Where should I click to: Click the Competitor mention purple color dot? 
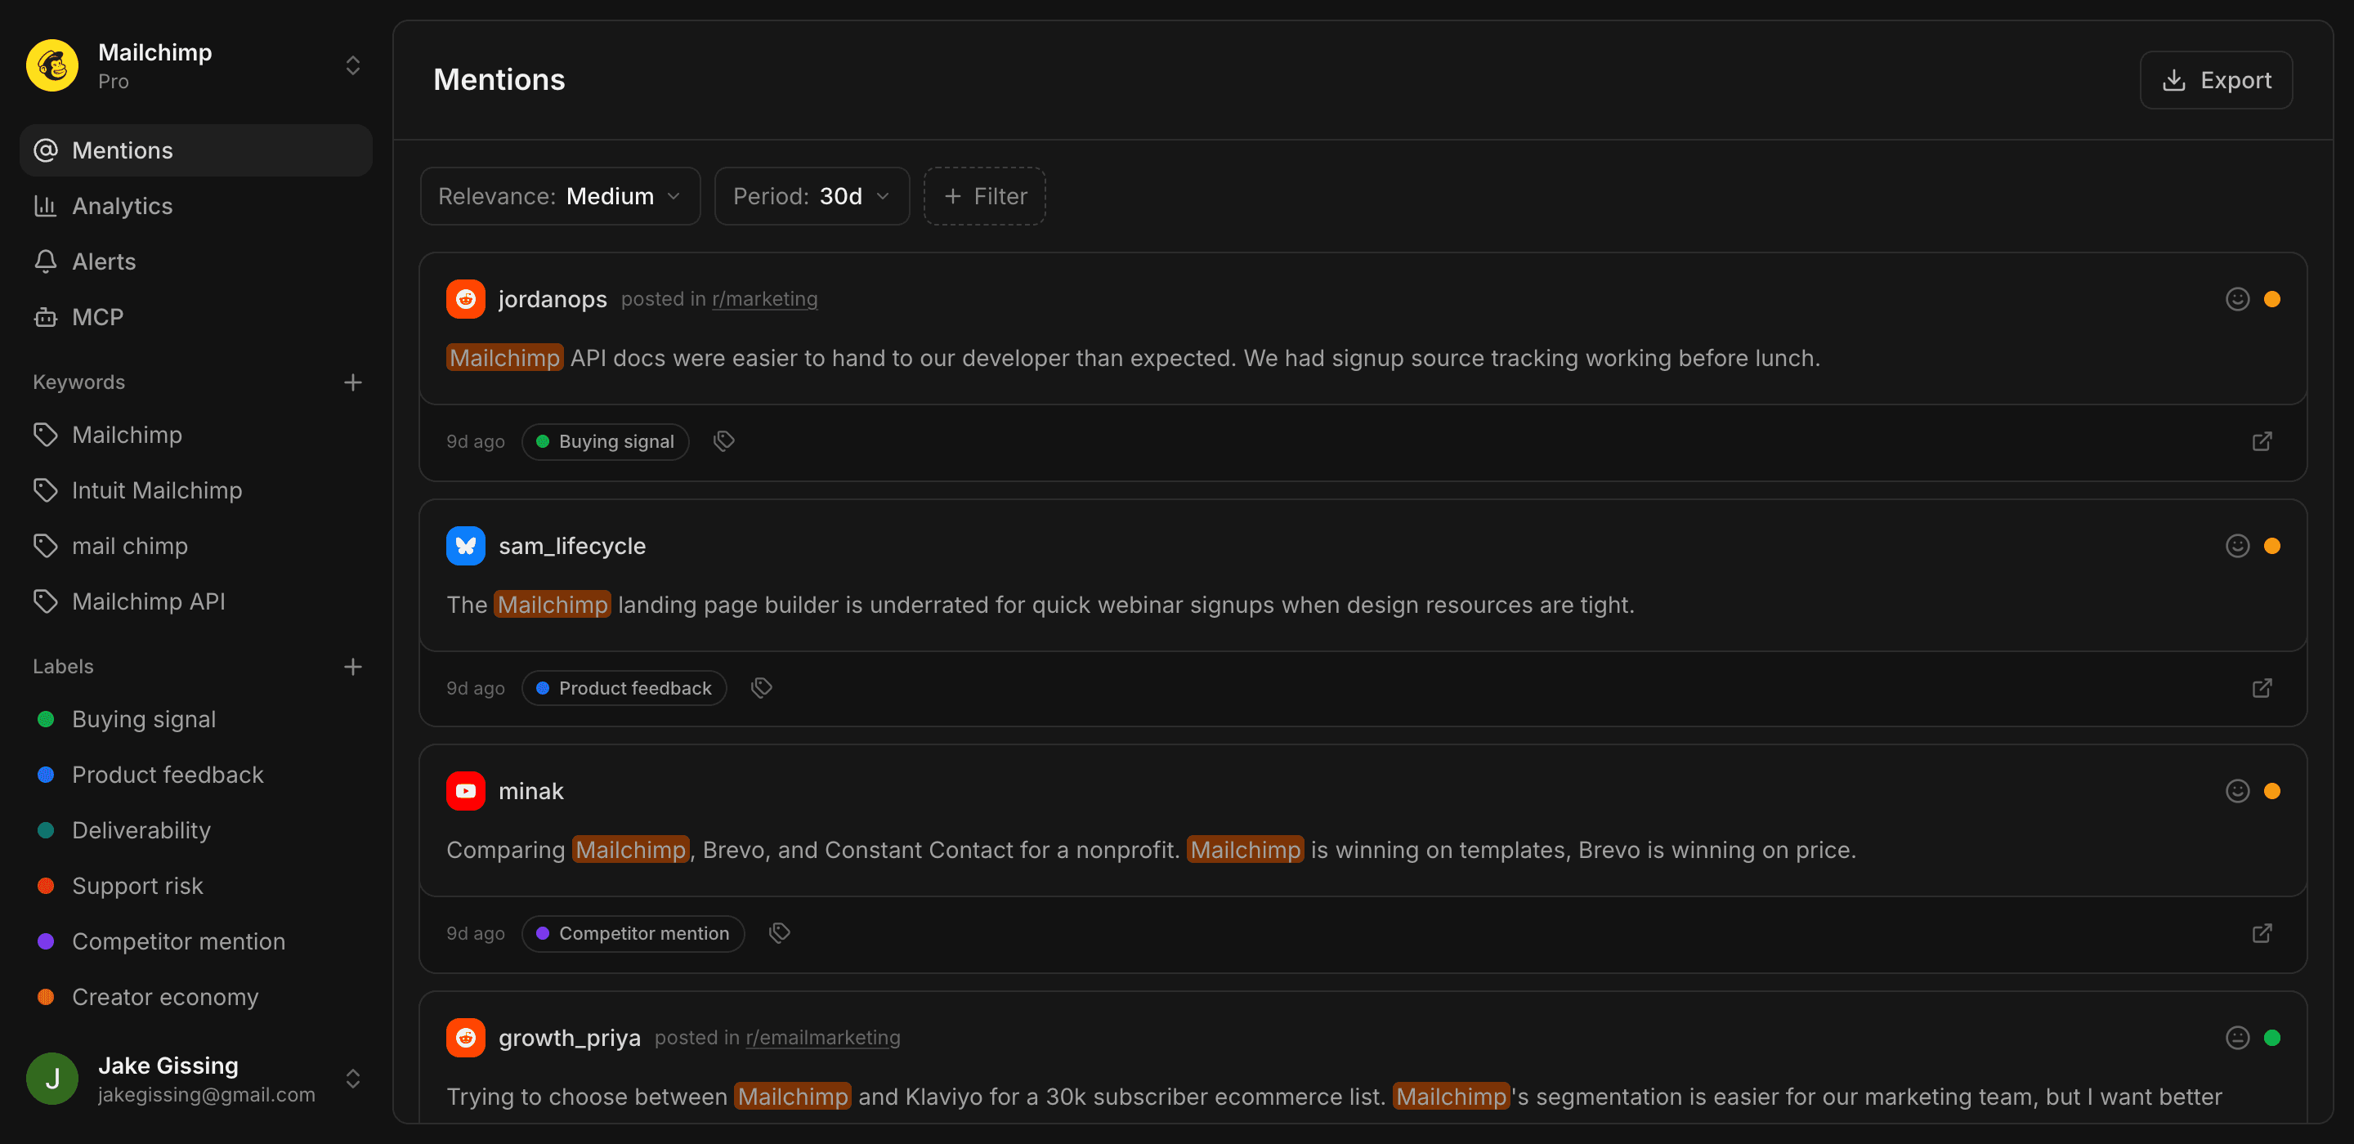46,942
